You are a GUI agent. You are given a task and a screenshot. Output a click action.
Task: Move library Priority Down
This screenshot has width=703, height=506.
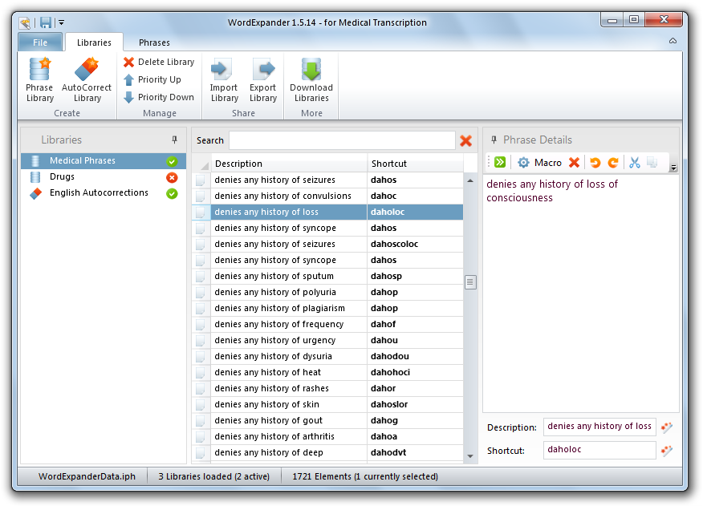(159, 97)
